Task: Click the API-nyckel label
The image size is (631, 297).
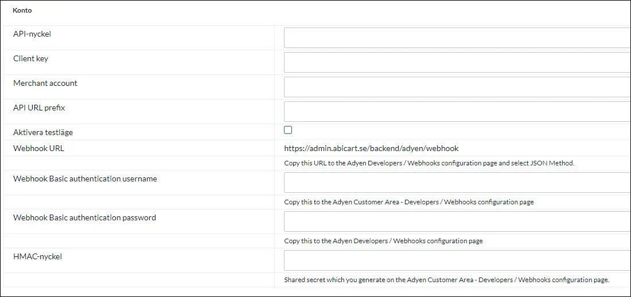Action: coord(32,34)
